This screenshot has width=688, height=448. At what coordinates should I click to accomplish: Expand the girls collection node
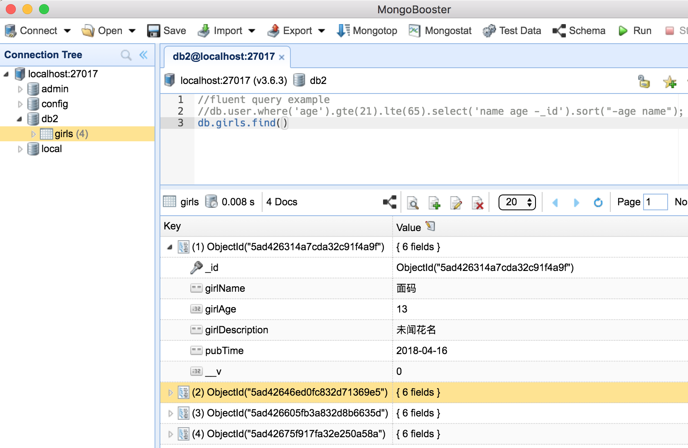click(x=33, y=134)
